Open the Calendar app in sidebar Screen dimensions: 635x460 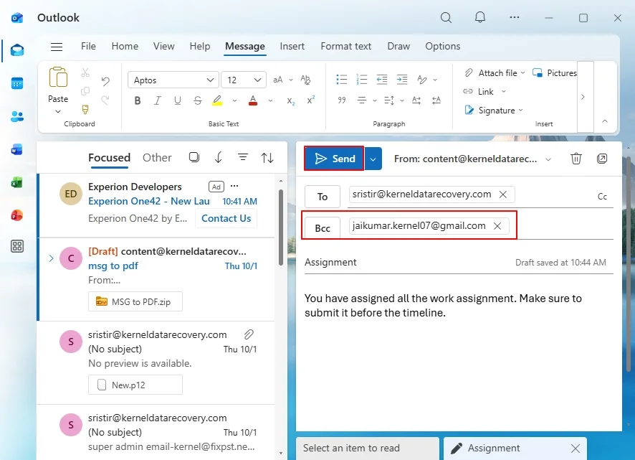[x=17, y=83]
